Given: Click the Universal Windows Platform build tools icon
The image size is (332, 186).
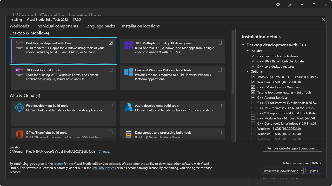Looking at the screenshot, I should pyautogui.click(x=128, y=72).
